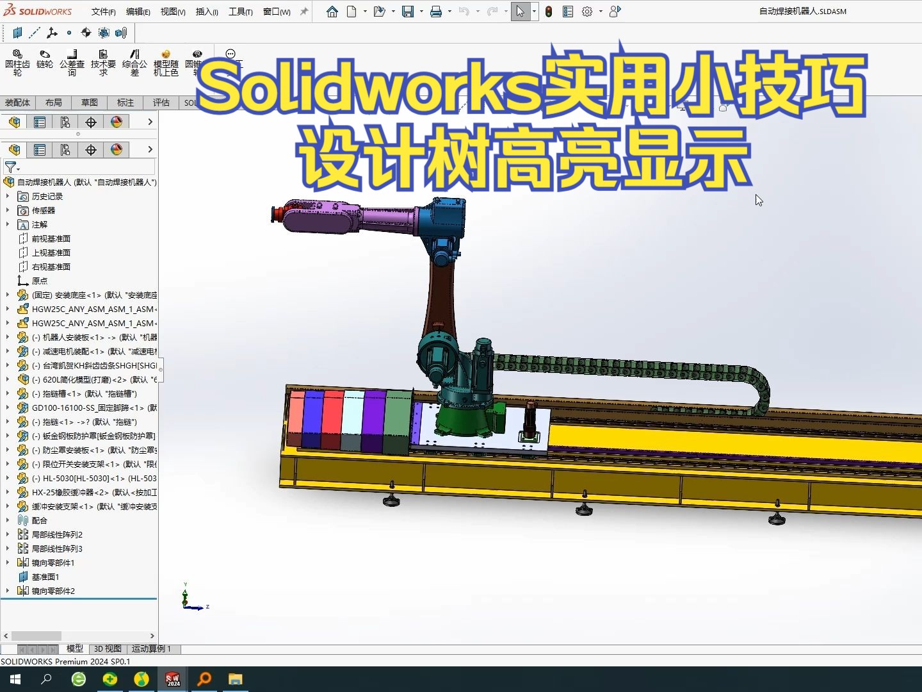The image size is (922, 692).
Task: Open the Select tool dropdown arrow
Action: tap(534, 12)
